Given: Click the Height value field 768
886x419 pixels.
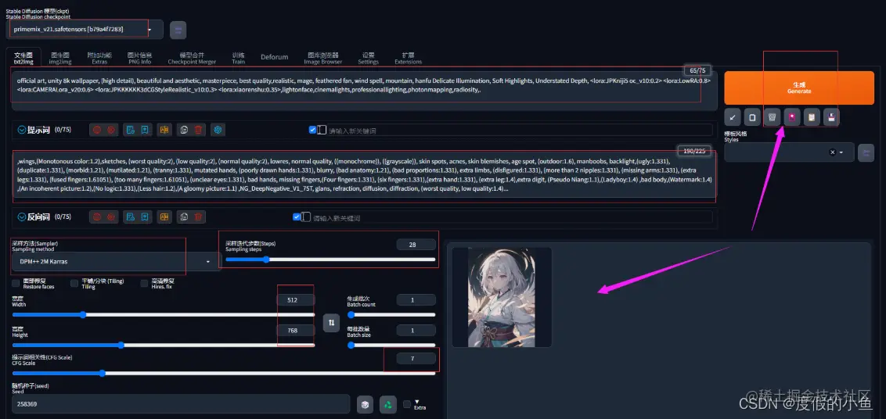Looking at the screenshot, I should point(296,331).
